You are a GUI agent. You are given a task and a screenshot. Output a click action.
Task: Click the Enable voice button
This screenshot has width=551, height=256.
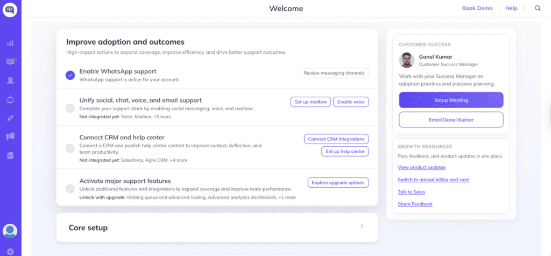[351, 102]
